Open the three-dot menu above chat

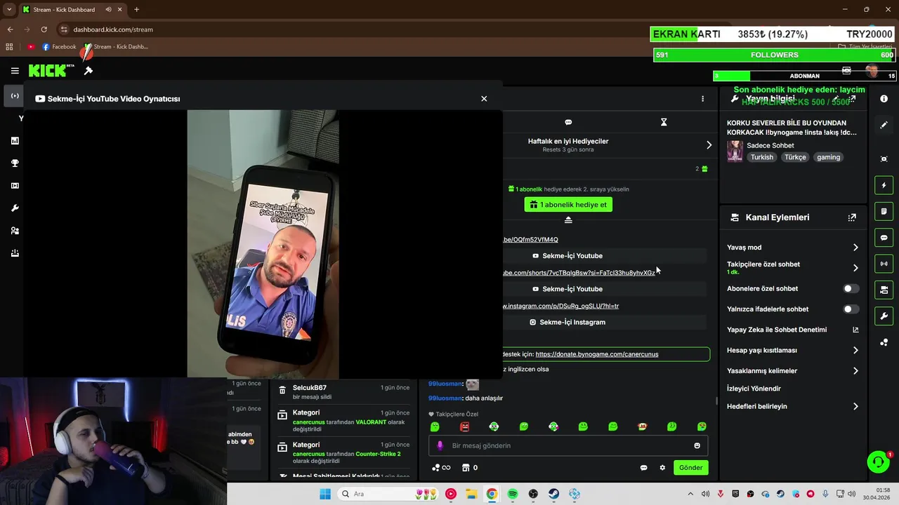point(702,99)
